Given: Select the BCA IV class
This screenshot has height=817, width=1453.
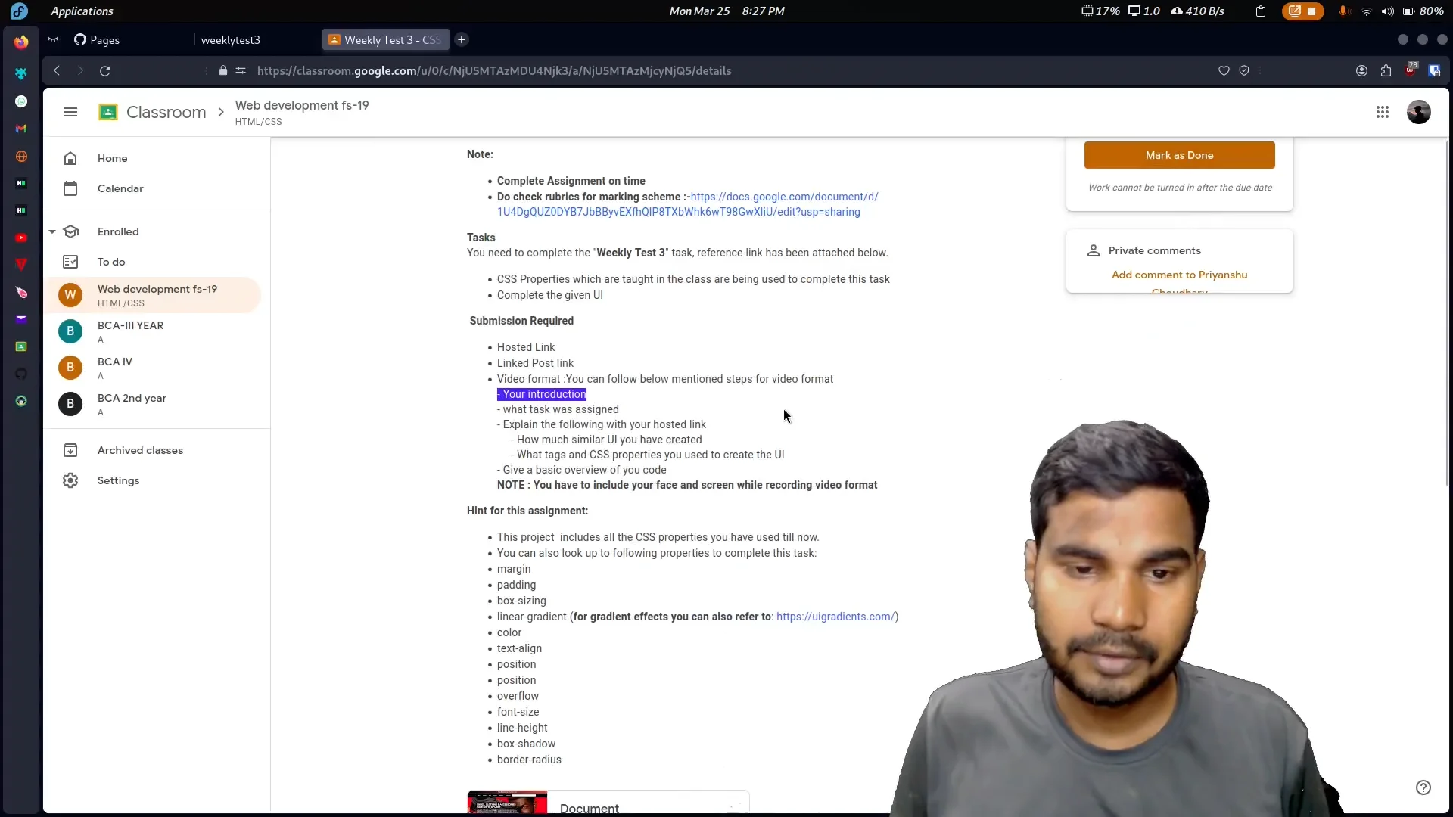Looking at the screenshot, I should coord(154,368).
